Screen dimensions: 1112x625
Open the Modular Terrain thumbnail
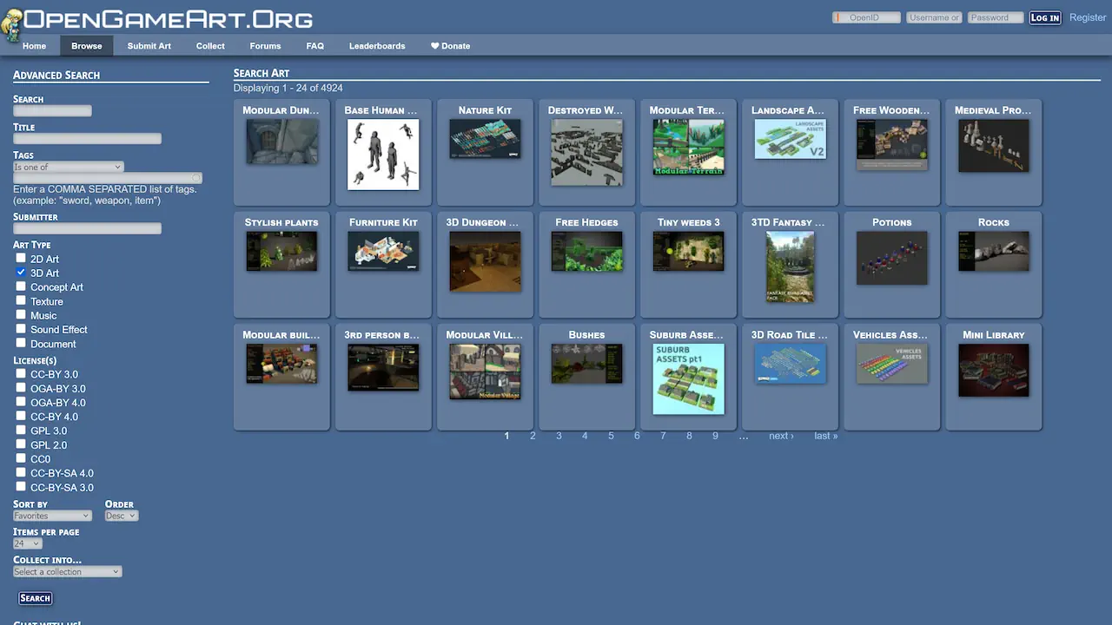[688, 147]
